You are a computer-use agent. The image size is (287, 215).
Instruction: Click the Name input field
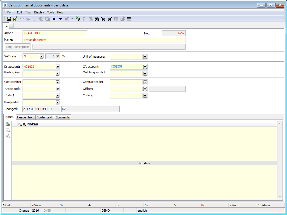(104, 40)
